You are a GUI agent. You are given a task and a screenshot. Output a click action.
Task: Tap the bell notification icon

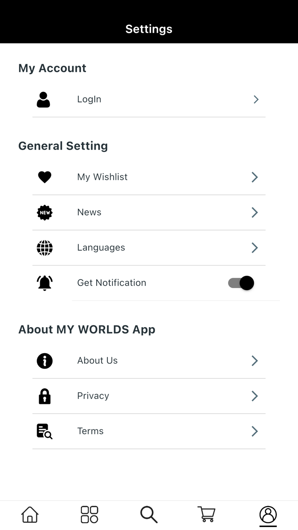pyautogui.click(x=44, y=283)
